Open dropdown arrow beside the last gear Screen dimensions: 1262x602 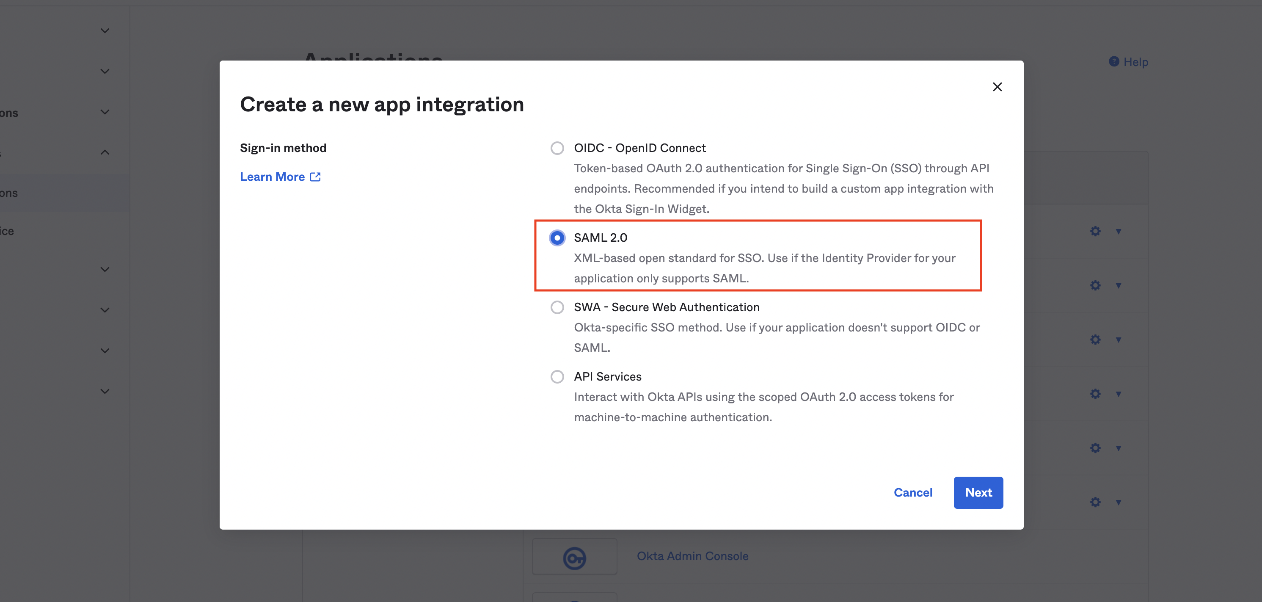[1119, 502]
